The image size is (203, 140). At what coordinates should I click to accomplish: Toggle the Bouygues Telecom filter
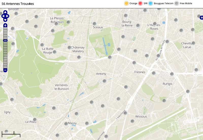point(151,3)
